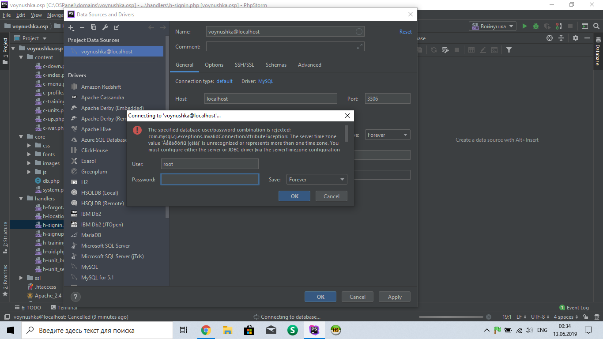Image resolution: width=603 pixels, height=339 pixels.
Task: Click the error message scrollbar in dialog
Action: click(x=347, y=133)
